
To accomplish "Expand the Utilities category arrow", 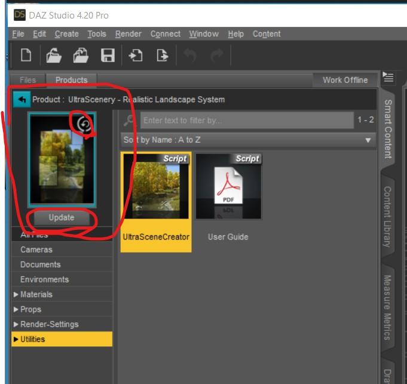I will tap(16, 339).
